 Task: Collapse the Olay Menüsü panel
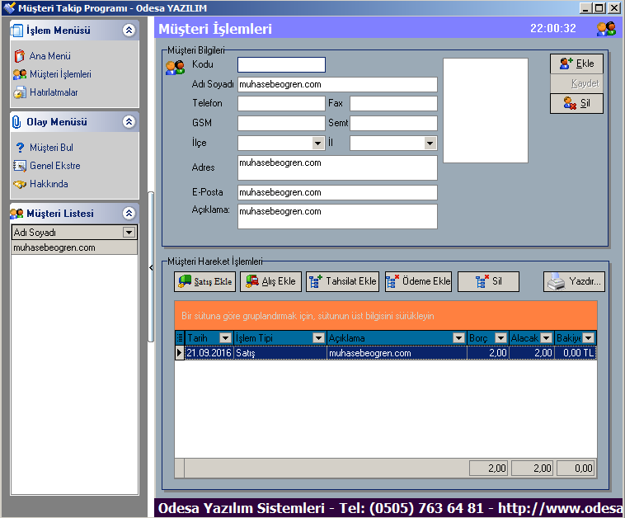(129, 122)
